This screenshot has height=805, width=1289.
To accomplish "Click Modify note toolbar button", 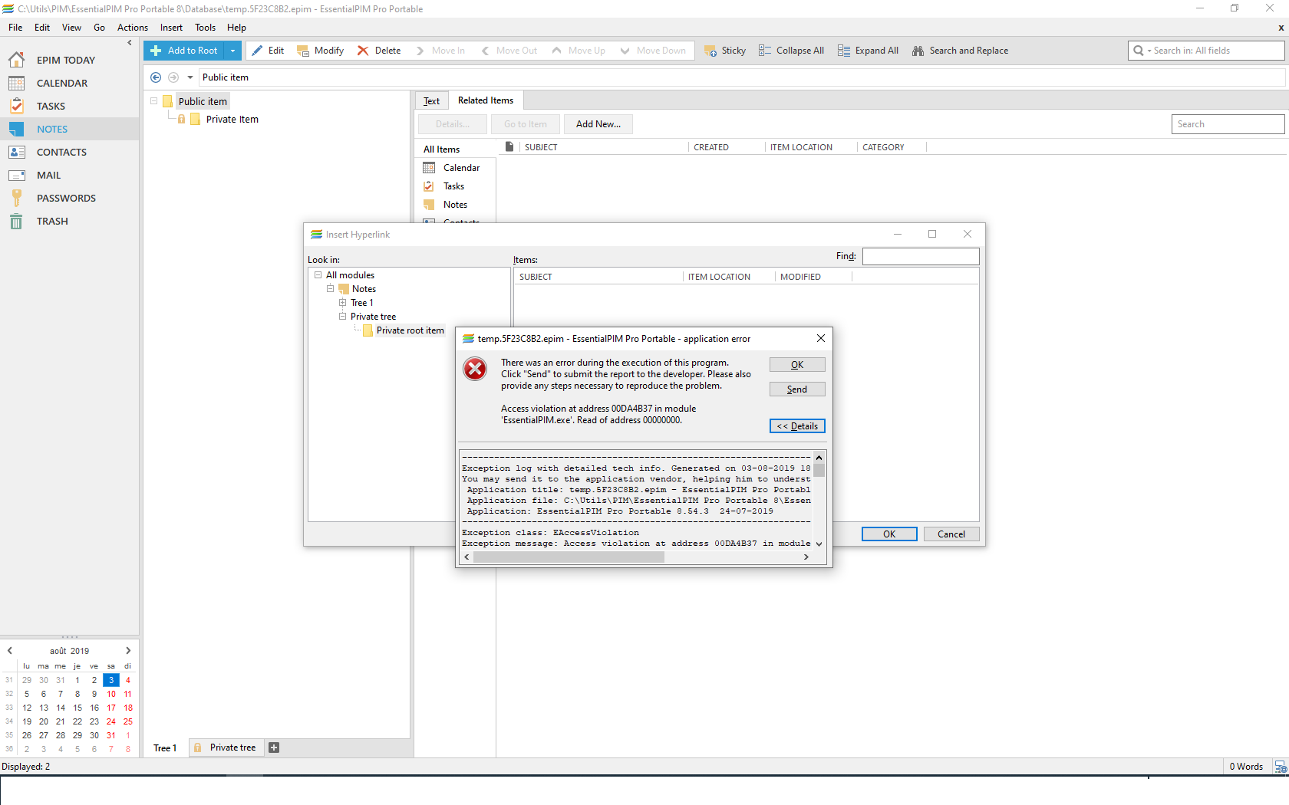I will (320, 51).
